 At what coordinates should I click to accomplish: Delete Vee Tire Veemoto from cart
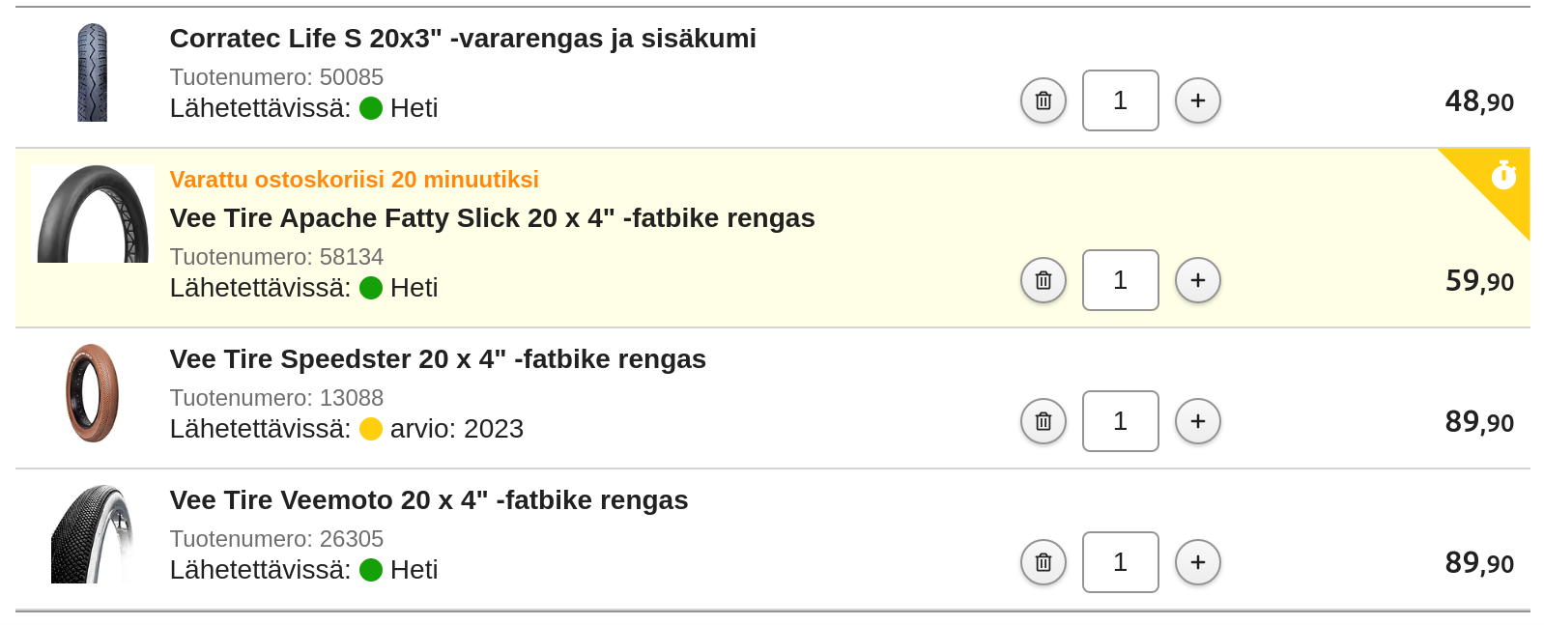(x=1044, y=562)
